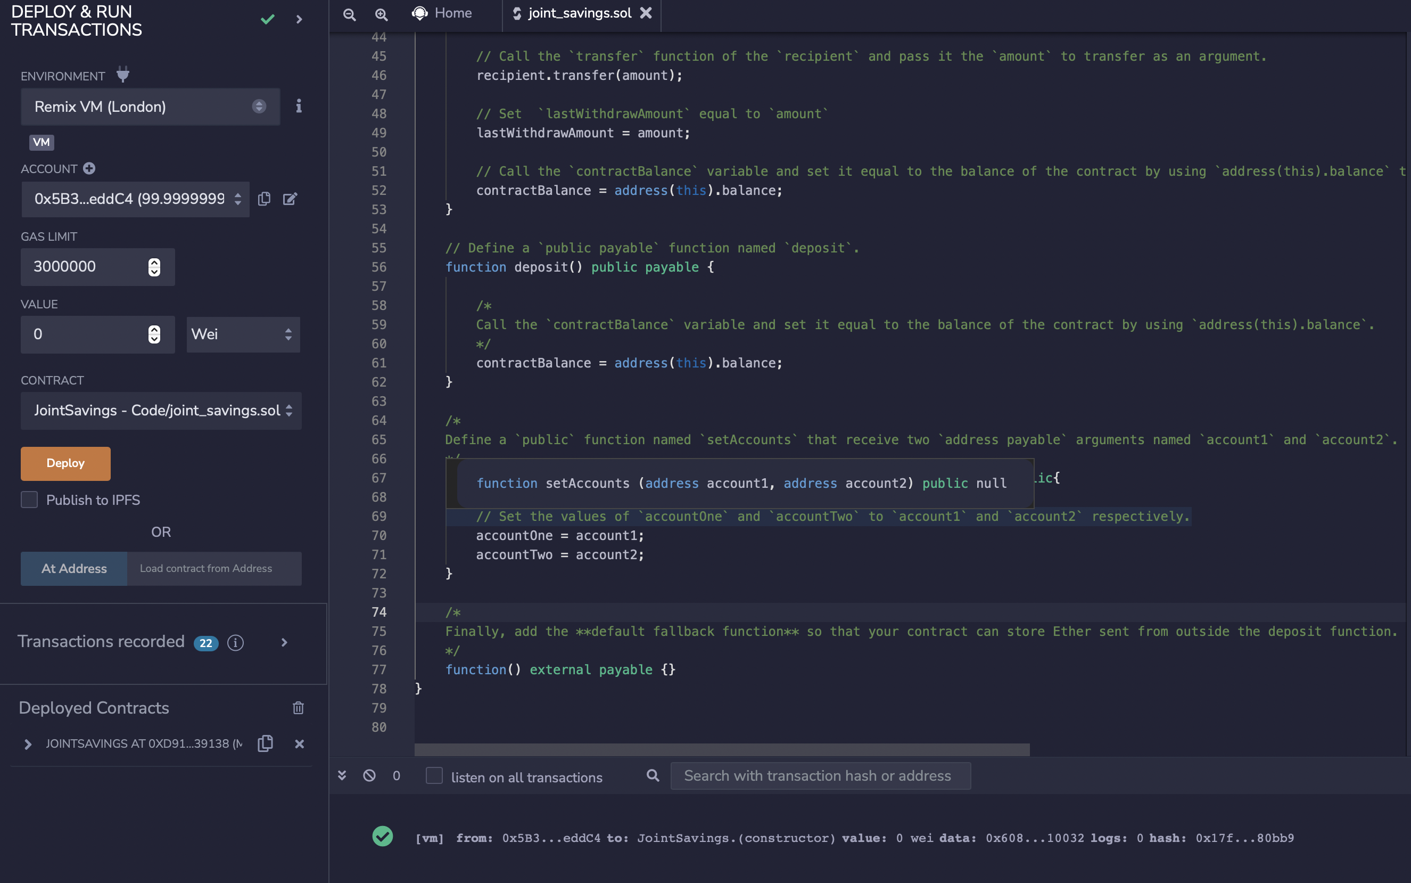Open the Remix VM environment dropdown
Image resolution: width=1411 pixels, height=883 pixels.
coord(150,107)
